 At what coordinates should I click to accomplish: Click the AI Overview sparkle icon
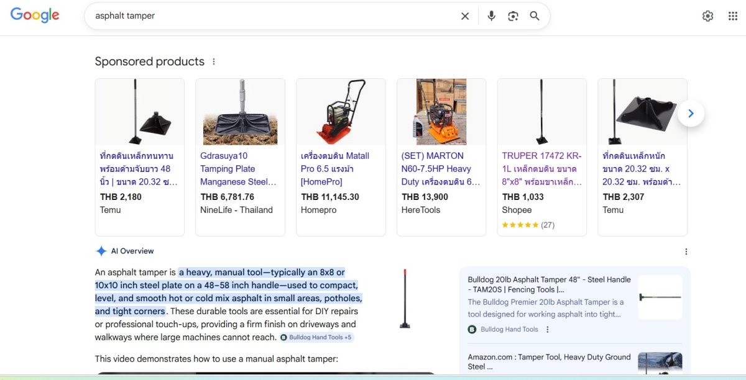click(x=101, y=251)
